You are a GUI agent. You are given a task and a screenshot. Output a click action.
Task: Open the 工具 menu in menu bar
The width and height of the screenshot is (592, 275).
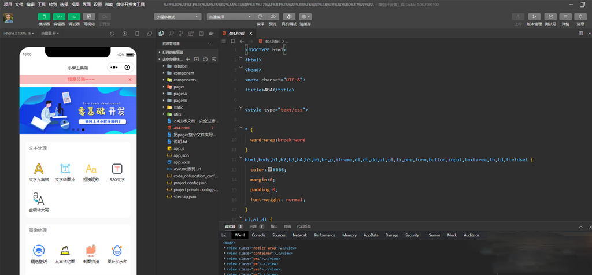[x=42, y=4]
